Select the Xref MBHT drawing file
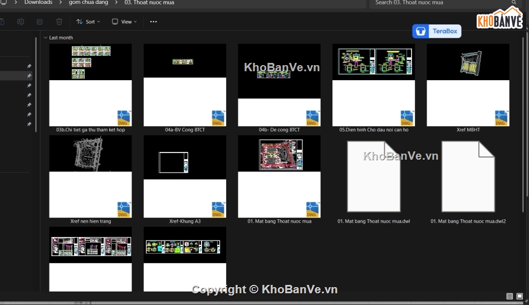This screenshot has width=529, height=305. 468,86
